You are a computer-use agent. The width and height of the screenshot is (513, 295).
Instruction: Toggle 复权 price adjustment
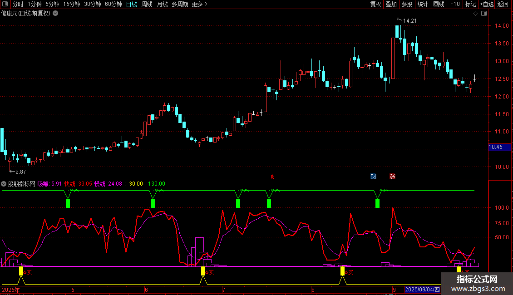click(376, 4)
